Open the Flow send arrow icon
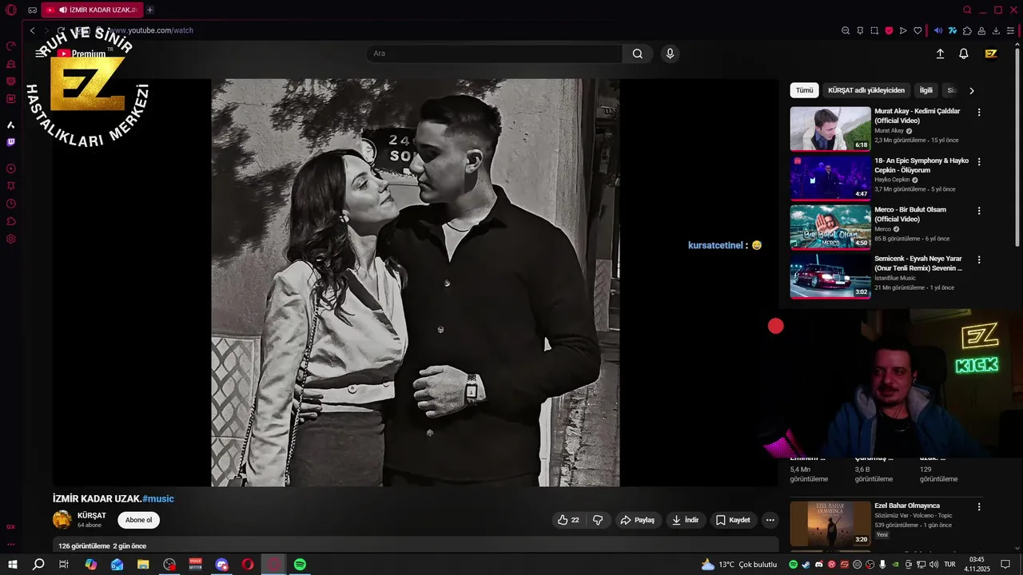This screenshot has height=575, width=1023. click(903, 30)
